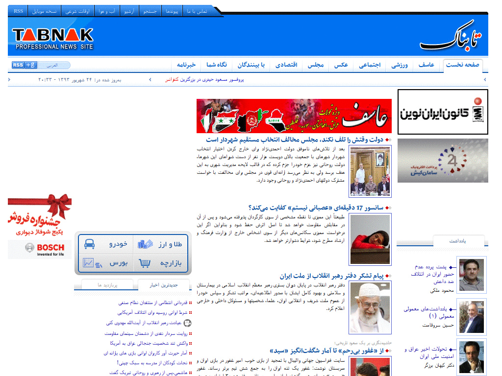Open the اقتصادی section in the navigation bar
This screenshot has height=376, width=502.
tap(286, 64)
